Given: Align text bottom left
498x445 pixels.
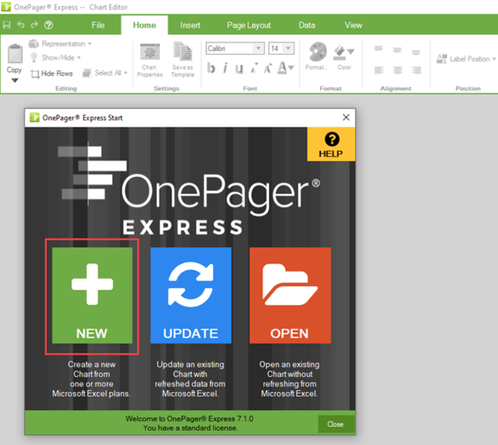Looking at the screenshot, I should [379, 70].
